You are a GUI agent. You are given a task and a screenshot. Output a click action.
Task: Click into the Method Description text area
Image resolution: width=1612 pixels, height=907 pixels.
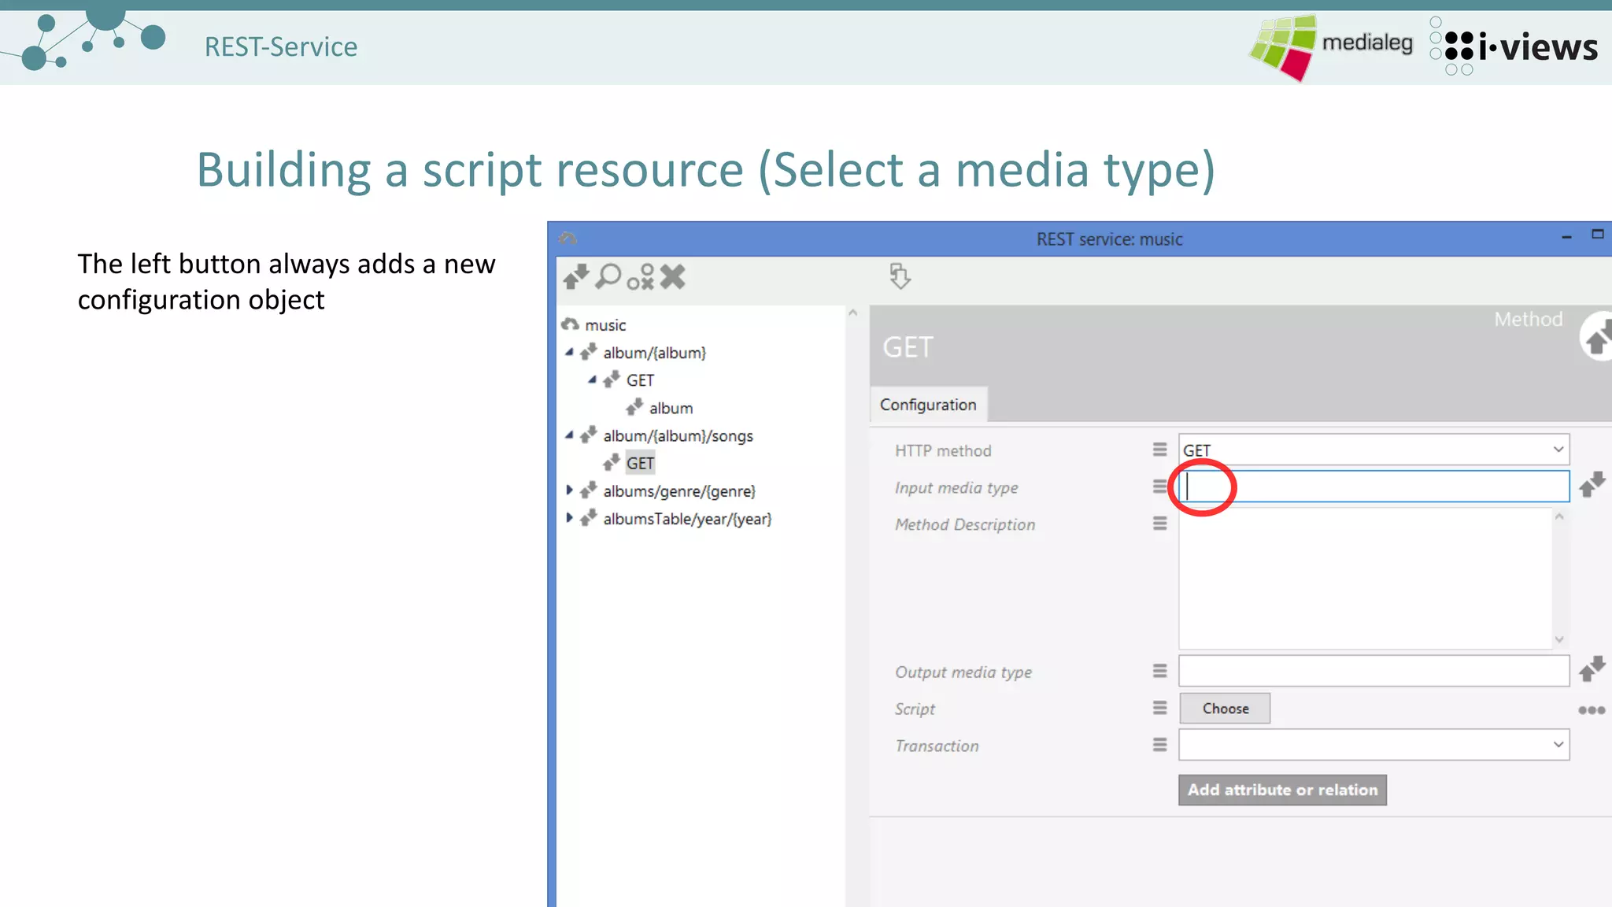(1365, 579)
